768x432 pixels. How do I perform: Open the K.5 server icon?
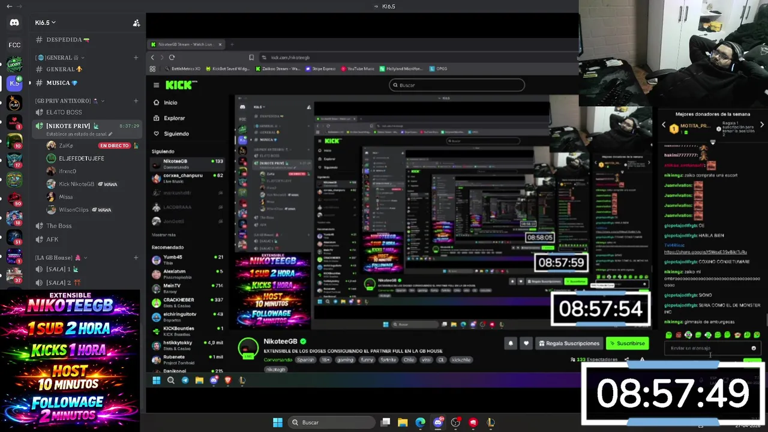click(14, 83)
